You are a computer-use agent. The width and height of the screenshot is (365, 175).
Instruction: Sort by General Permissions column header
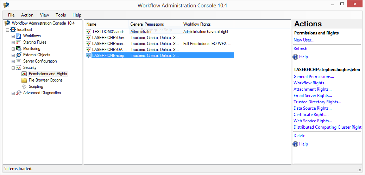(x=155, y=24)
